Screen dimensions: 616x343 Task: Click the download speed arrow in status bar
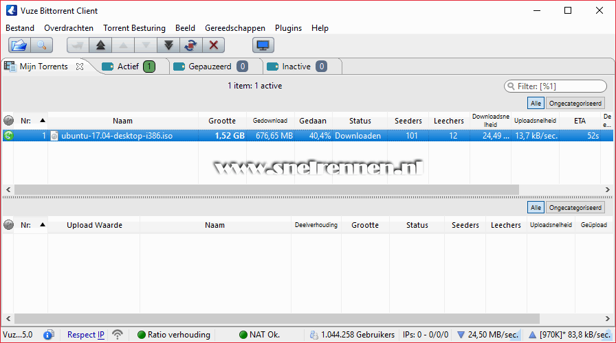pos(461,335)
